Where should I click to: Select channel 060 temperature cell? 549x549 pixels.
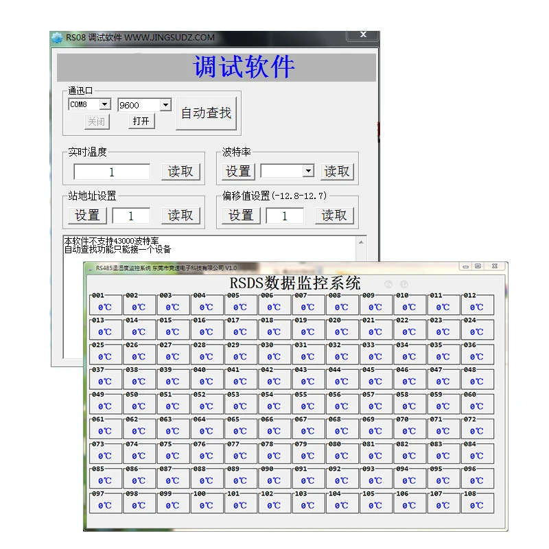click(477, 404)
